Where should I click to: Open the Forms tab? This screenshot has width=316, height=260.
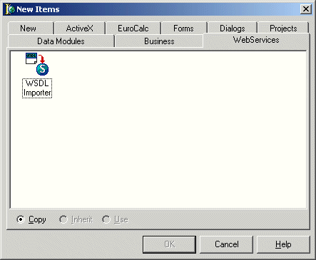[183, 28]
